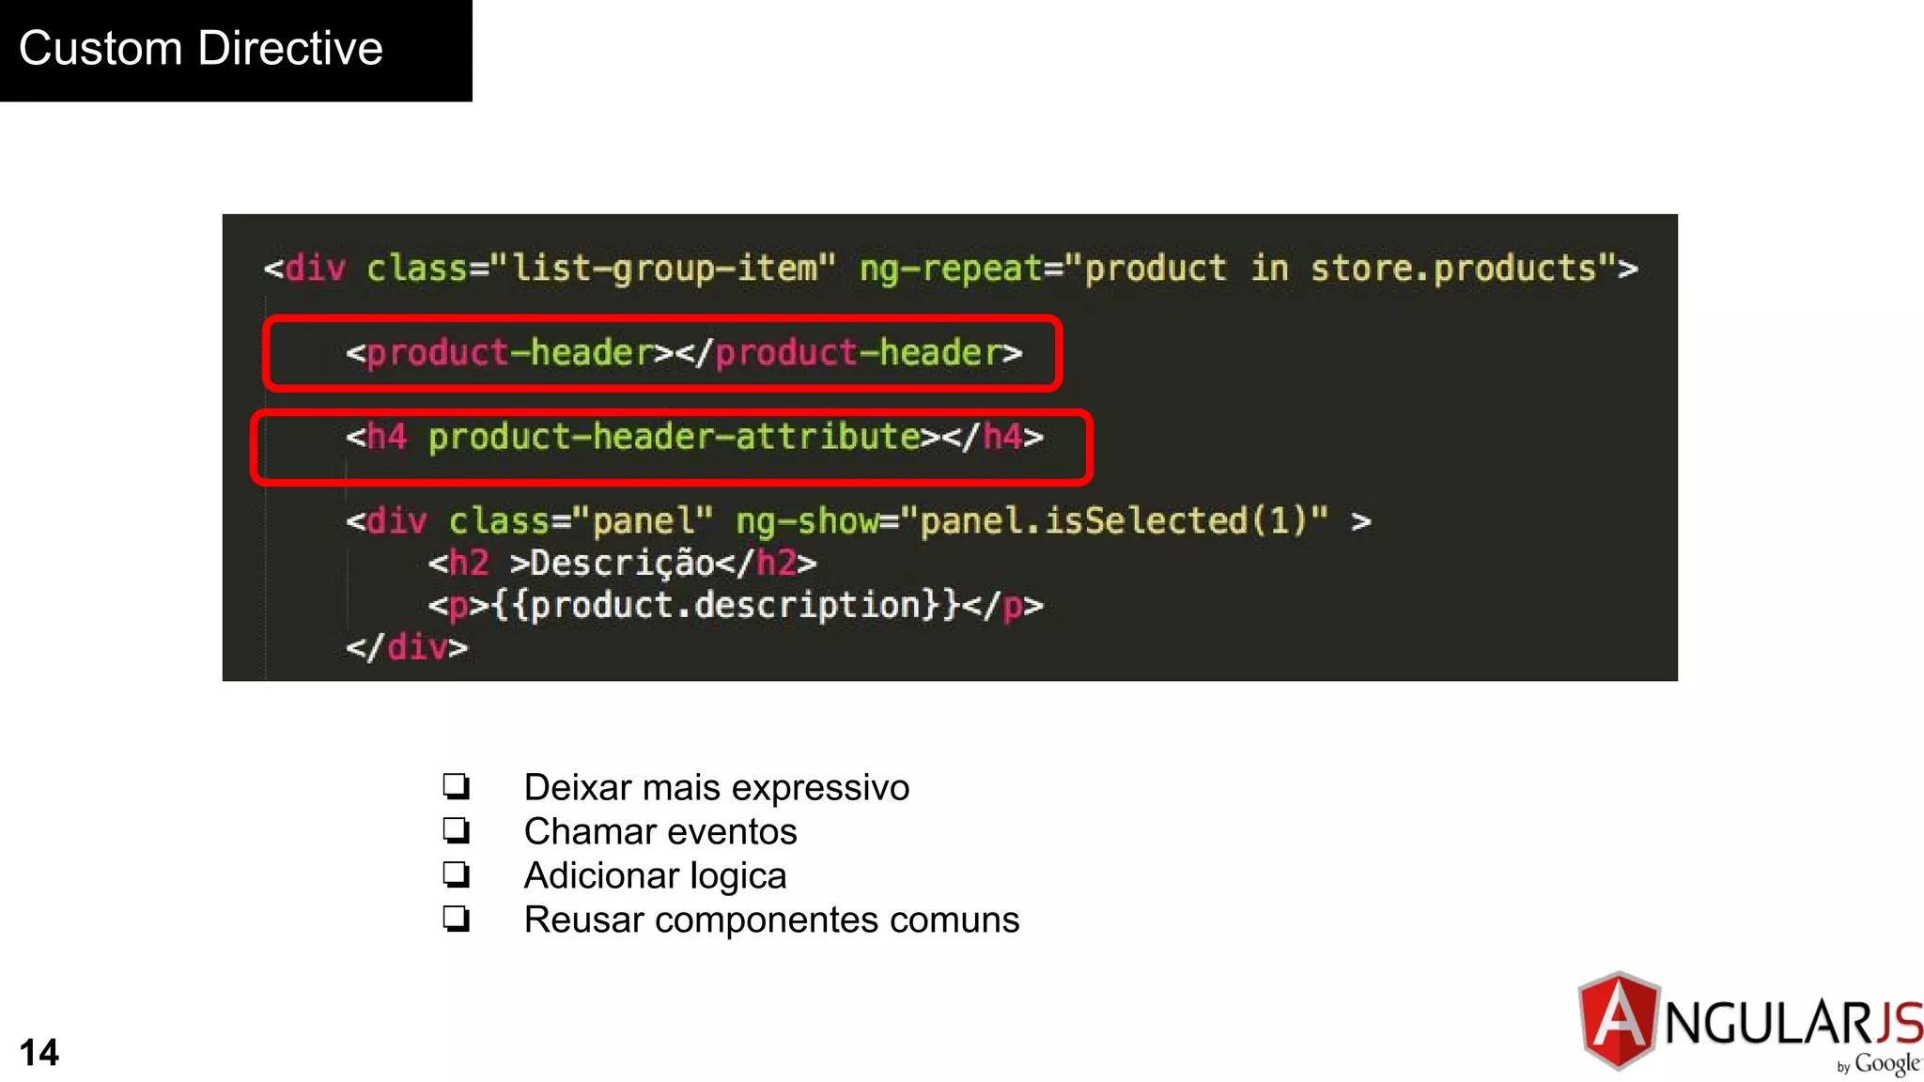Click the ANGULARJS wordmark text
Image resolution: width=1924 pixels, height=1082 pixels.
pyautogui.click(x=1793, y=1022)
